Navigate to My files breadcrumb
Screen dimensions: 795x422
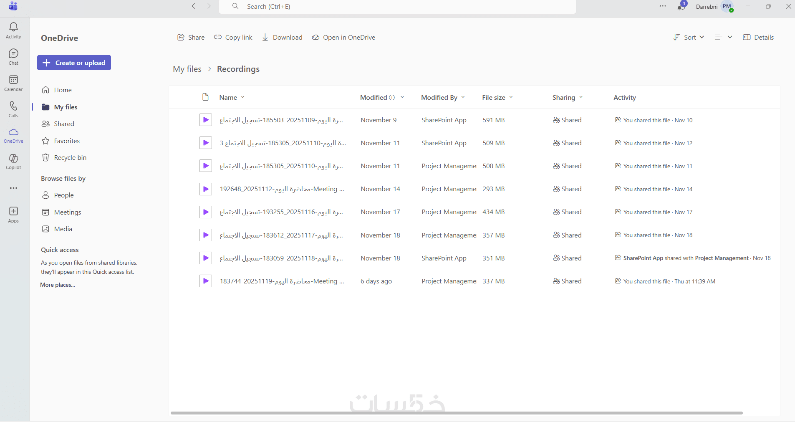coord(187,69)
